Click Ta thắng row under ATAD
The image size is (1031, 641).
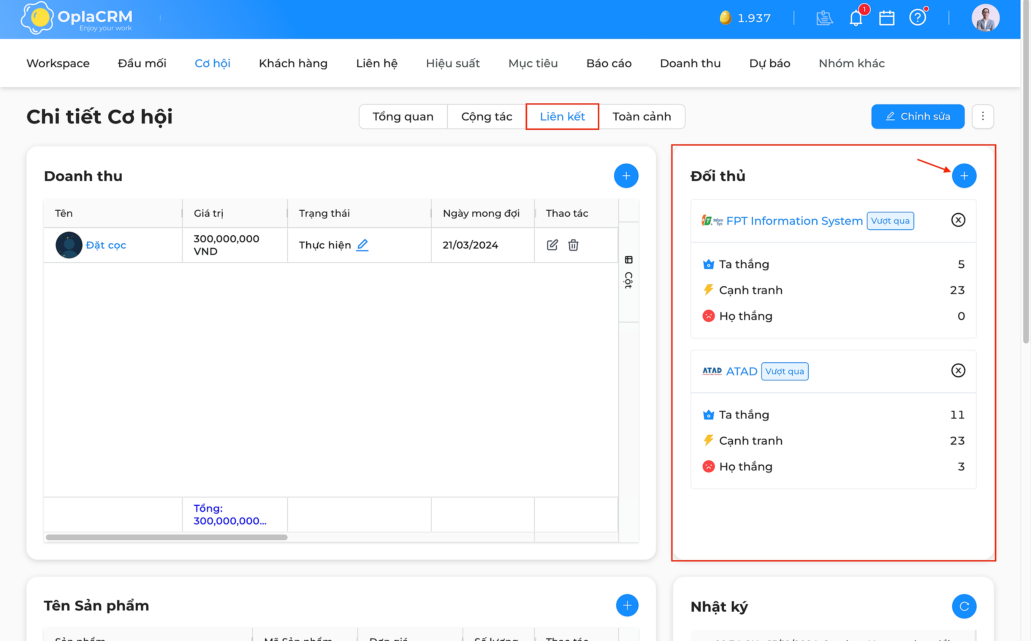pyautogui.click(x=833, y=414)
